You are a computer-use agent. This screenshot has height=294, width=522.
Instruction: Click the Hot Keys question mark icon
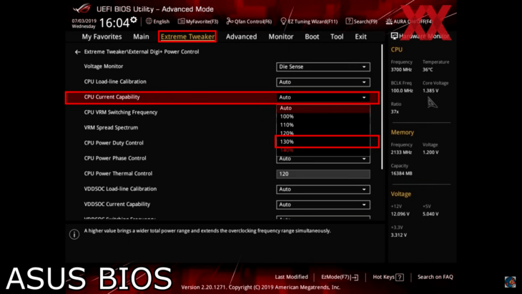click(x=400, y=277)
